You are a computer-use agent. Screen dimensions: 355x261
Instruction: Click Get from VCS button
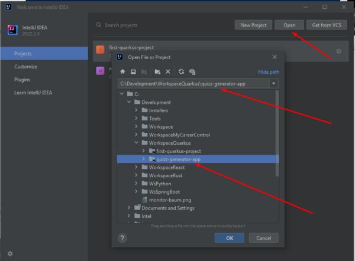click(327, 25)
